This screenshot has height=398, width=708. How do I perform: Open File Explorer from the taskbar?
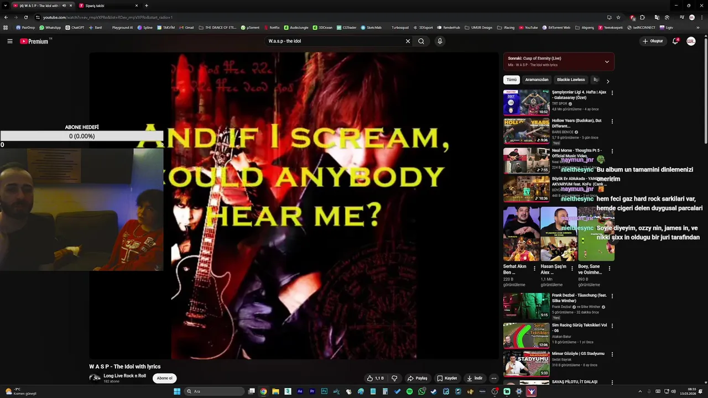pyautogui.click(x=275, y=391)
